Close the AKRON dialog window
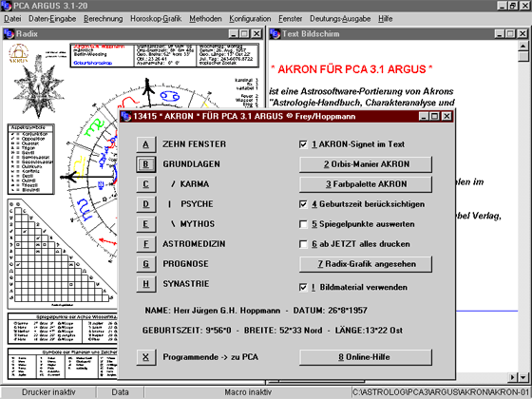 point(446,116)
